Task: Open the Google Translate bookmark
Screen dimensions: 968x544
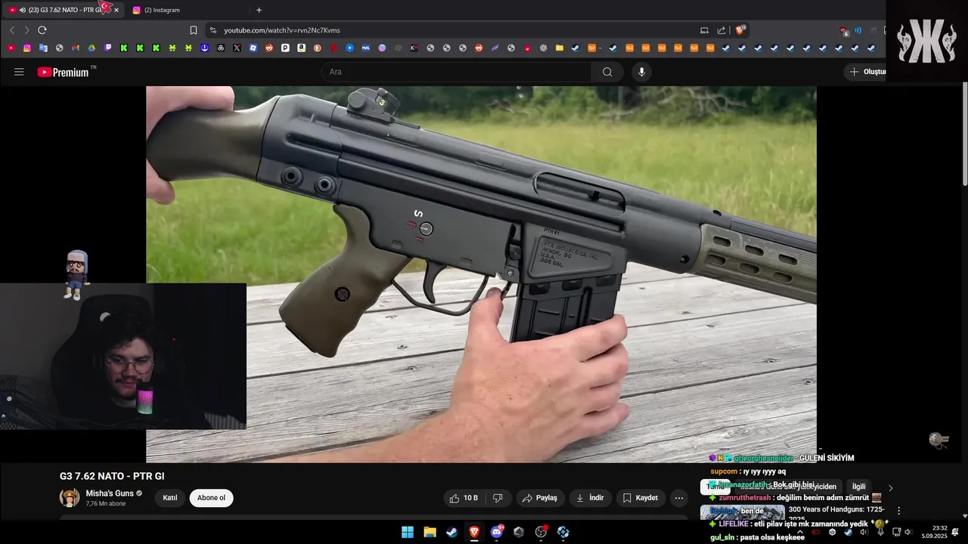Action: 43,48
